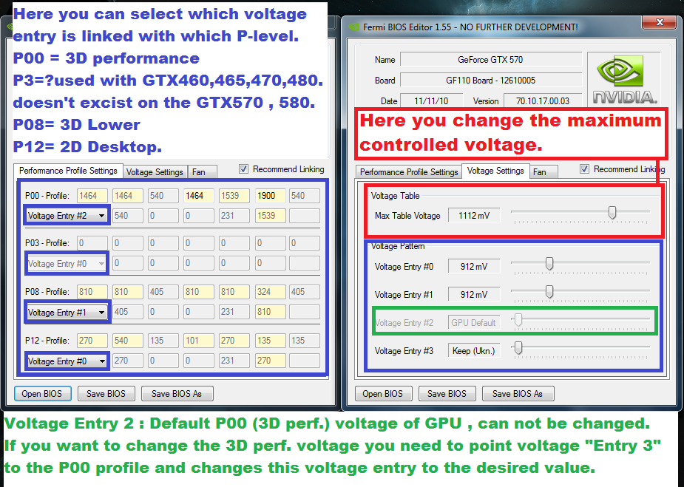Click the 'Max Table Voltage' label
The width and height of the screenshot is (684, 487).
click(407, 215)
